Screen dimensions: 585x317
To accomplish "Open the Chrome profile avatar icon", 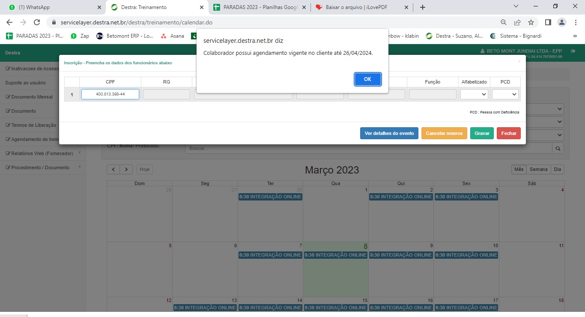I will (561, 22).
